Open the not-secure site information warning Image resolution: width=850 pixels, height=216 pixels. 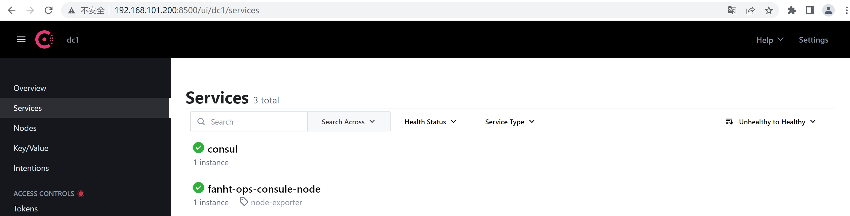[86, 10]
